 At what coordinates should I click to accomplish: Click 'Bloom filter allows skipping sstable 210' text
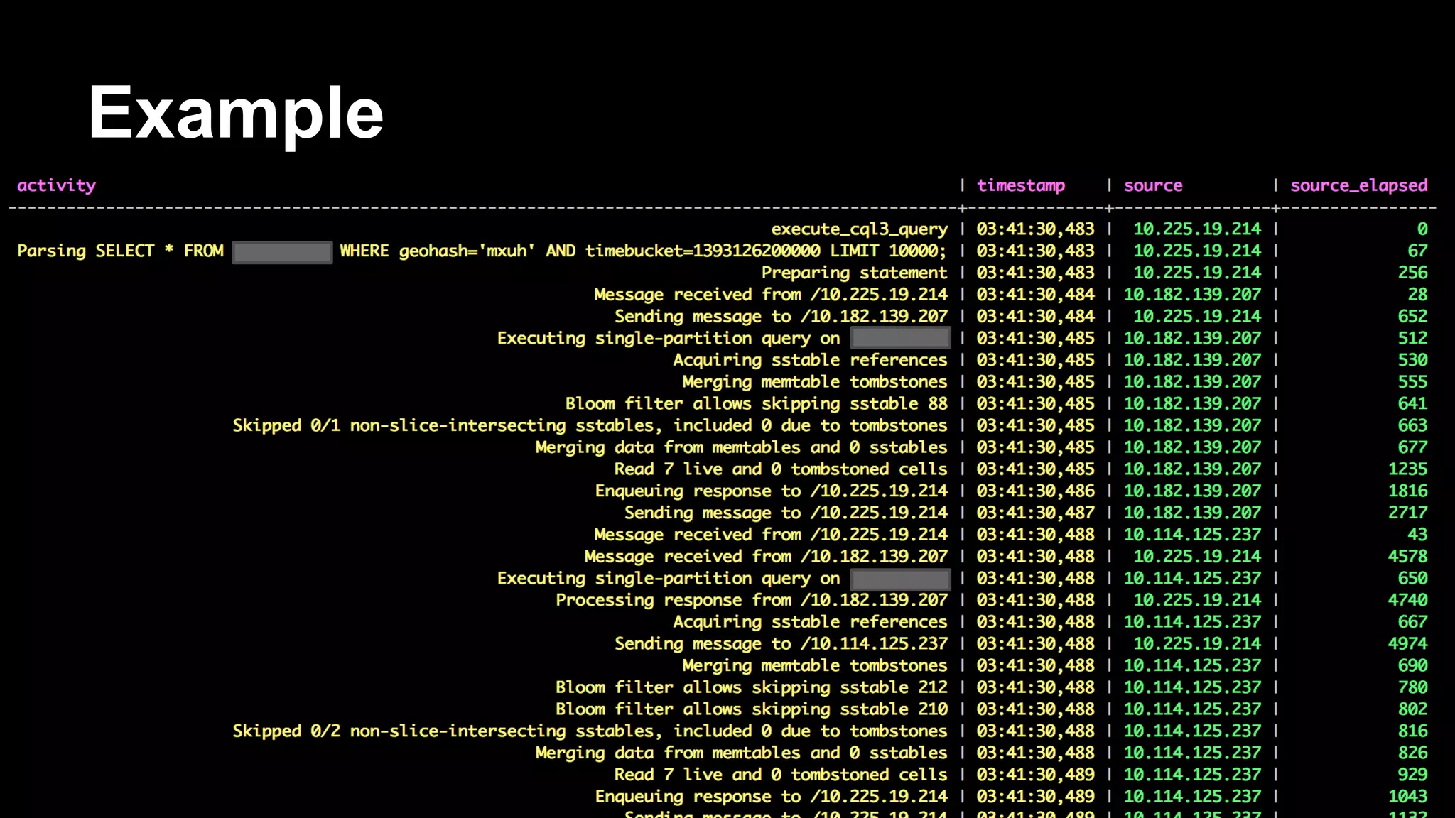(x=751, y=709)
